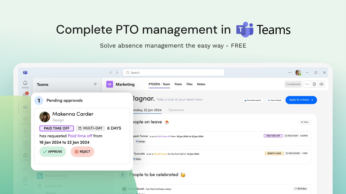
Task: Reject Makenna Carder's leave request
Action: click(x=82, y=152)
